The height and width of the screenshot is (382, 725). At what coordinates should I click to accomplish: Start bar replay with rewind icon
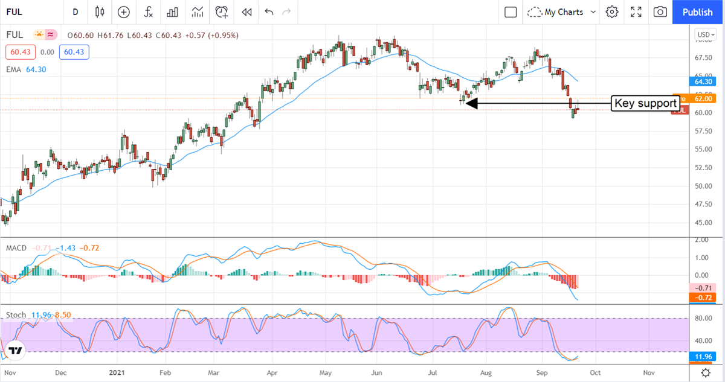(x=246, y=12)
